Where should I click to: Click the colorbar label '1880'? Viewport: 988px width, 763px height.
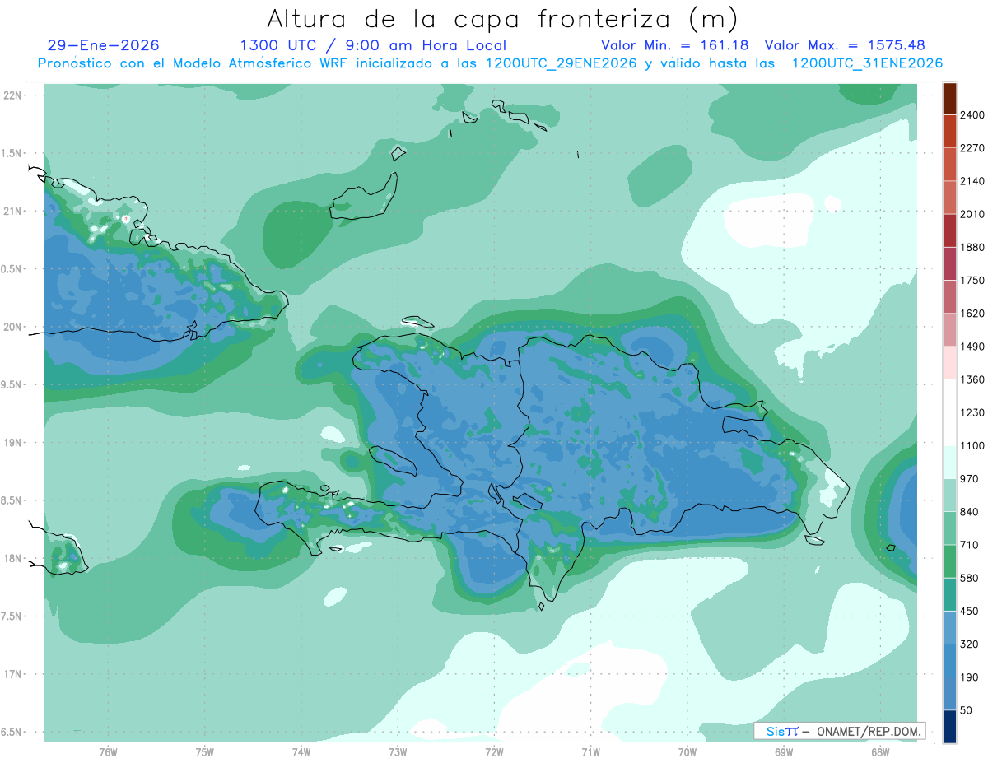[x=972, y=247]
